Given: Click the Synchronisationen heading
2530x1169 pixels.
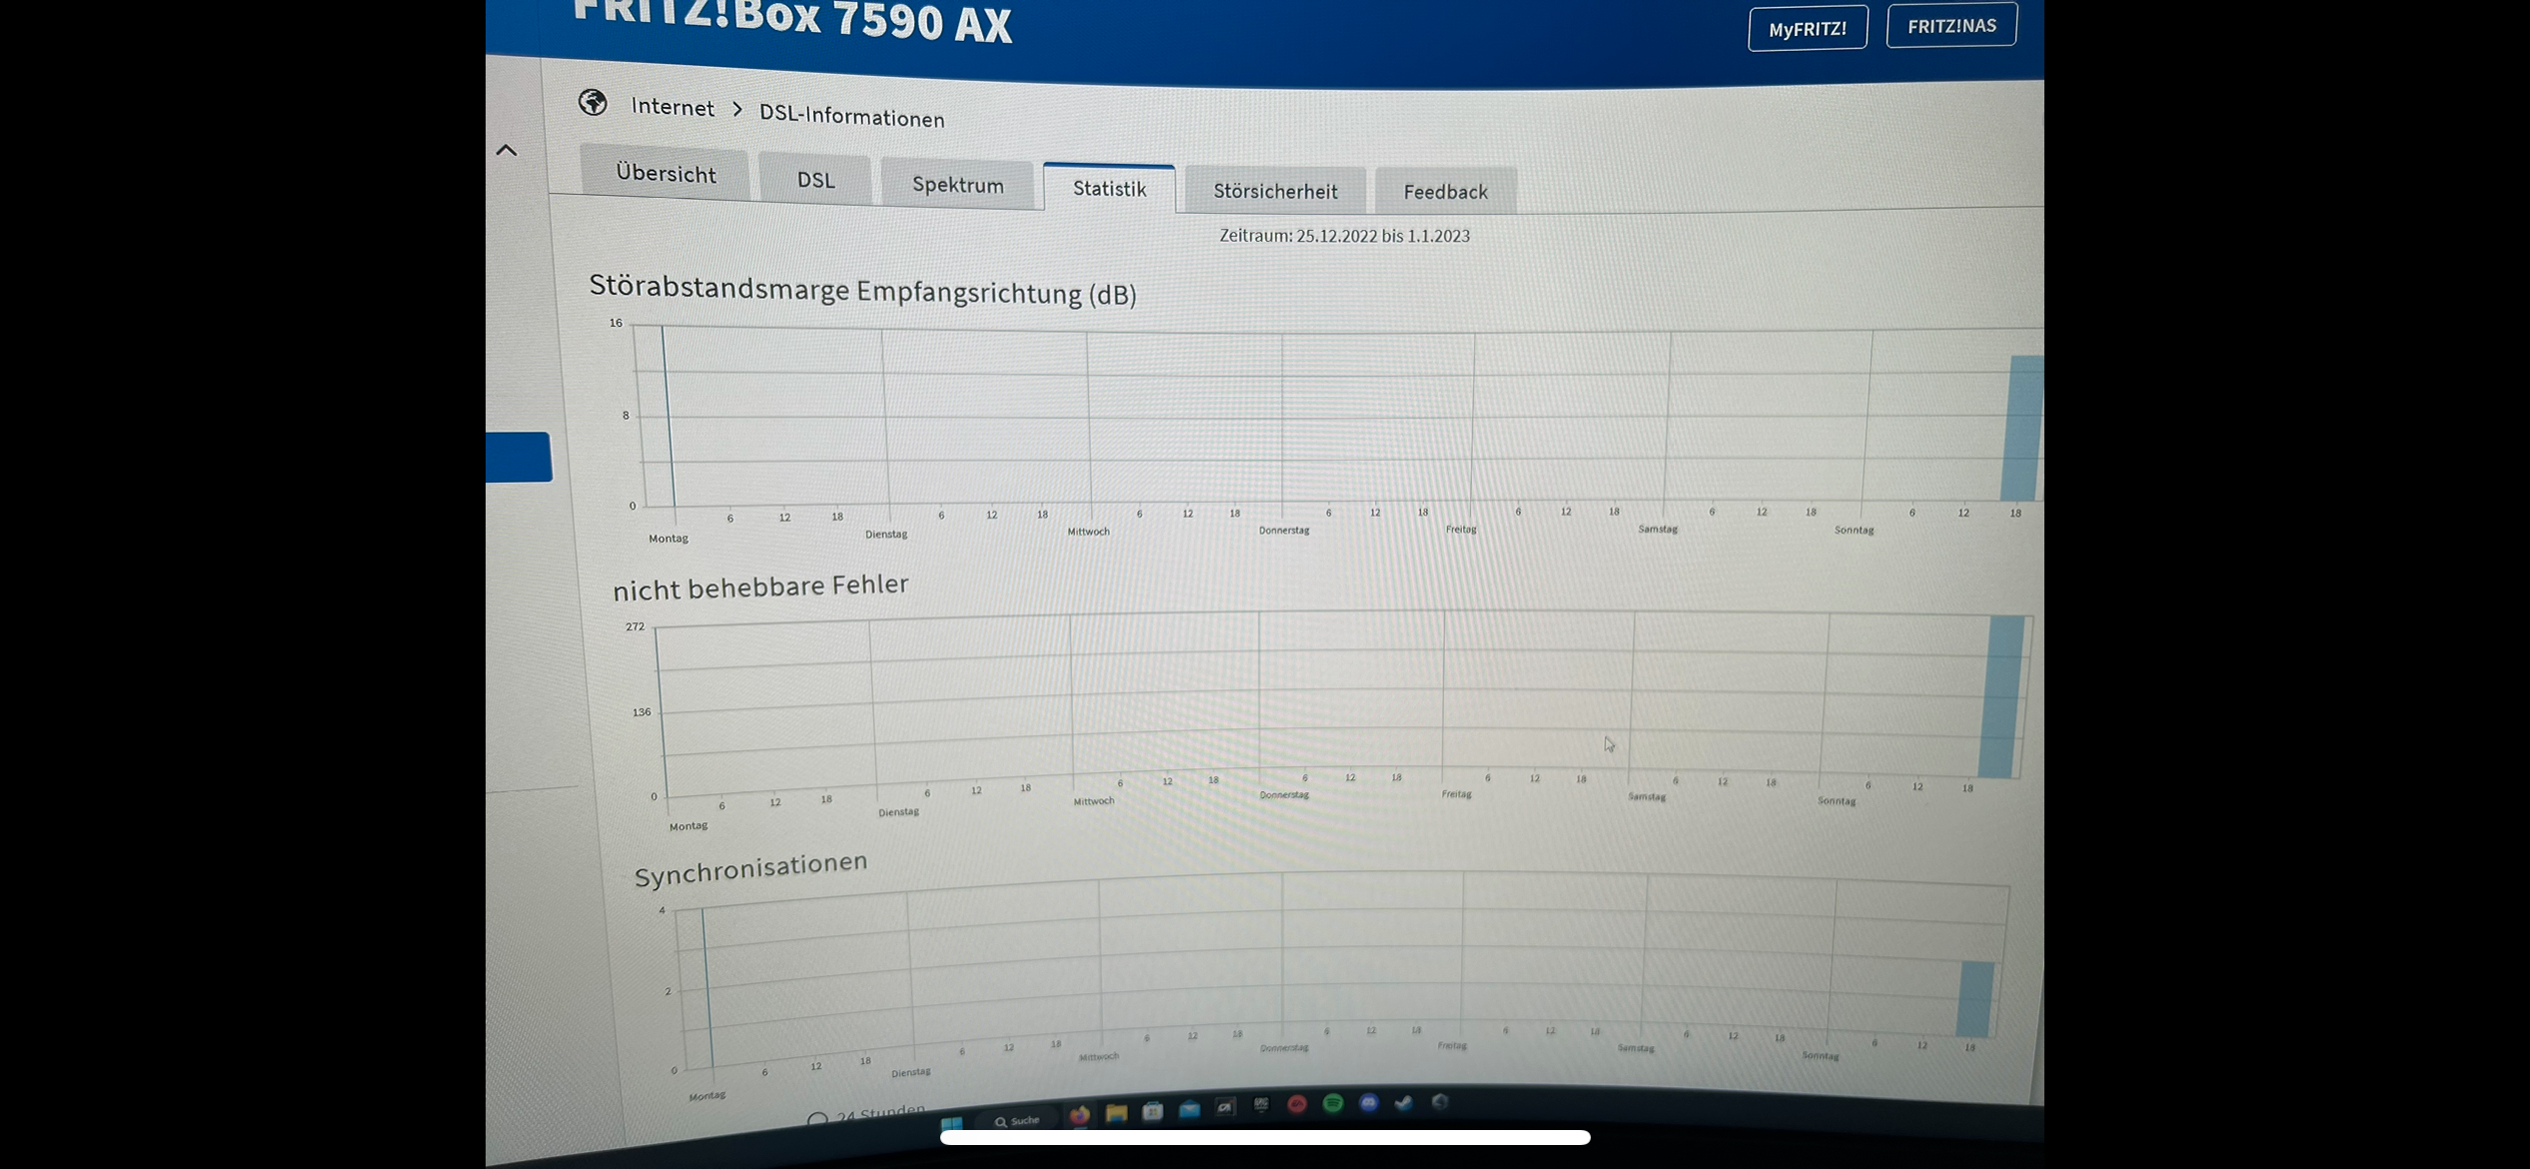Looking at the screenshot, I should click(x=751, y=868).
